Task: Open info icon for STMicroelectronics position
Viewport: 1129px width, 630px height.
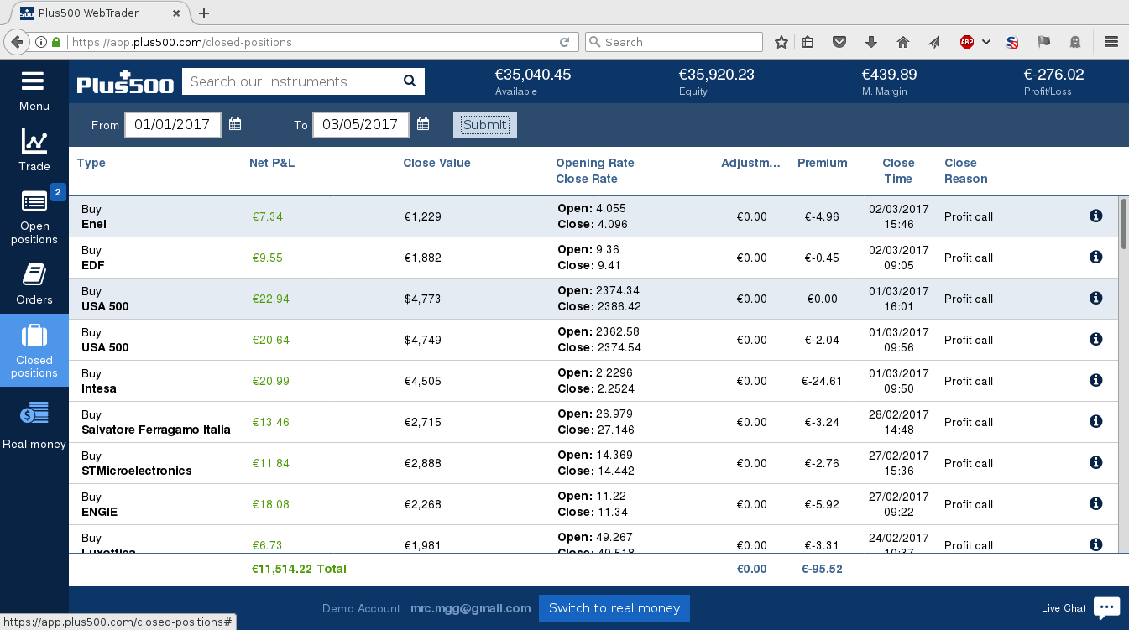Action: point(1095,463)
